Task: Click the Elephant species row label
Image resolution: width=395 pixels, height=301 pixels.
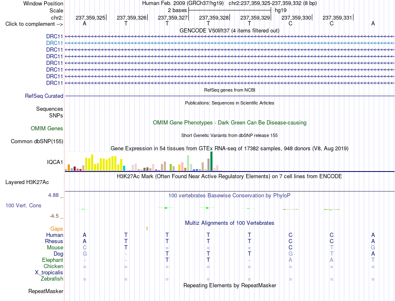Action: 53,260
